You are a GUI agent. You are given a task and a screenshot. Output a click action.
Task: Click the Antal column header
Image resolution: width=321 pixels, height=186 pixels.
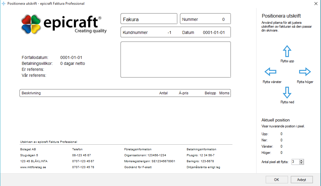163,93
